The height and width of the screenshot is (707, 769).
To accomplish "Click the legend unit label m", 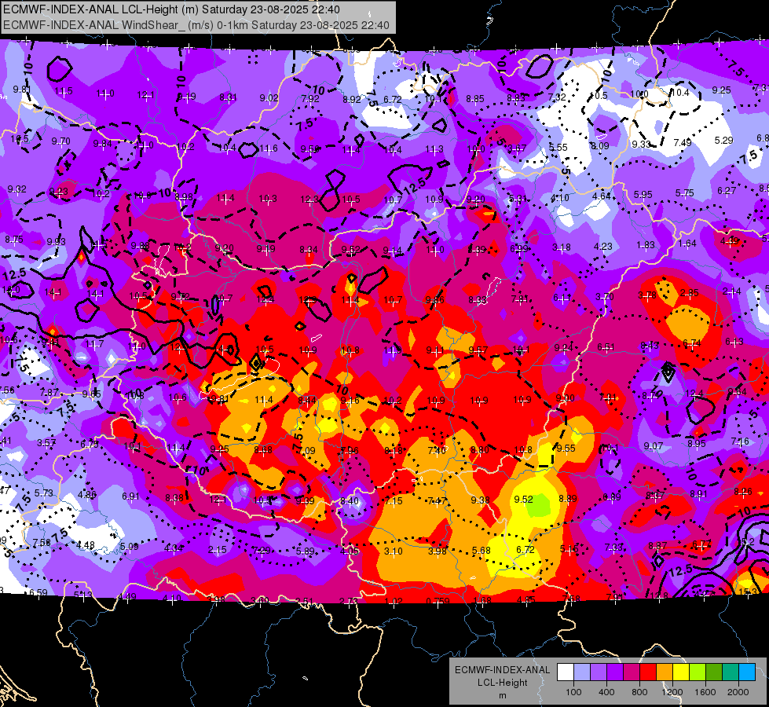I will pos(502,696).
